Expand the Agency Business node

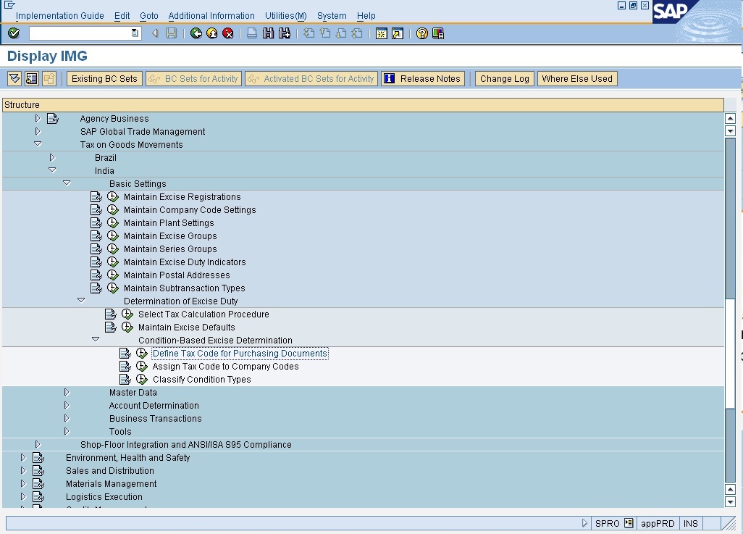pyautogui.click(x=38, y=118)
